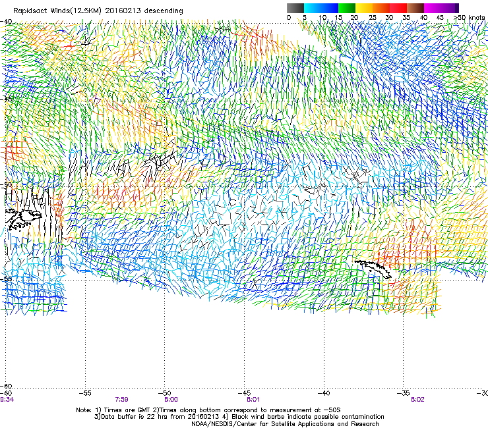Click the -40 latitude label at top left

[6, 22]
